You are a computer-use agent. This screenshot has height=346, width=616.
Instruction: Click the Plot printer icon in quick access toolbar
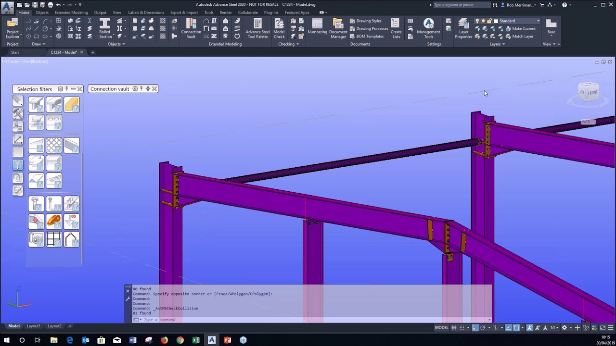point(51,5)
